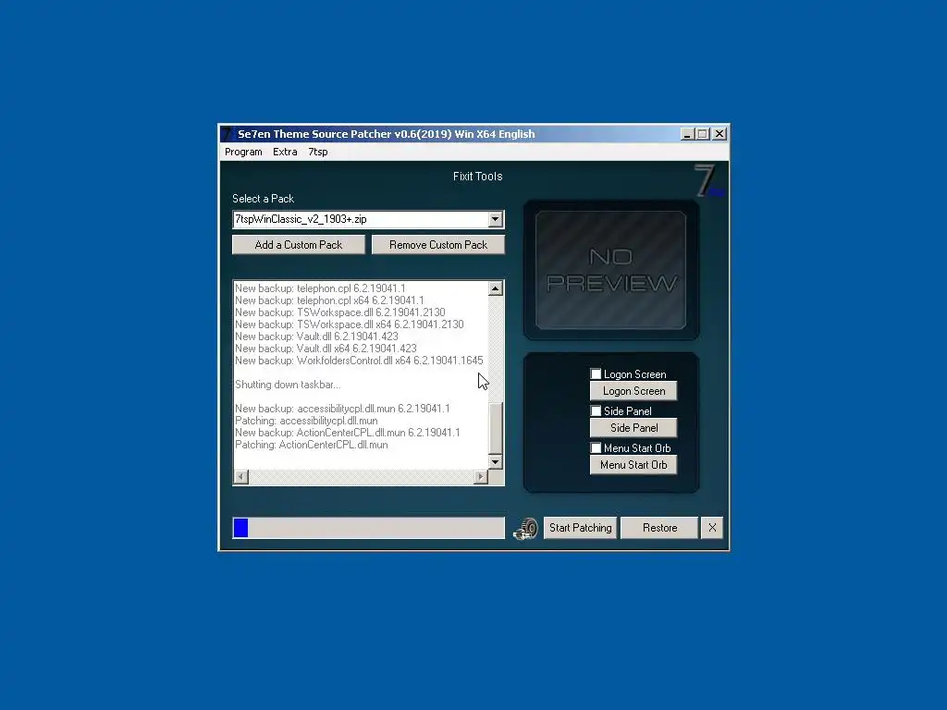Minimize the Se7en Theme Source Patcher window
This screenshot has height=710, width=947.
point(687,134)
